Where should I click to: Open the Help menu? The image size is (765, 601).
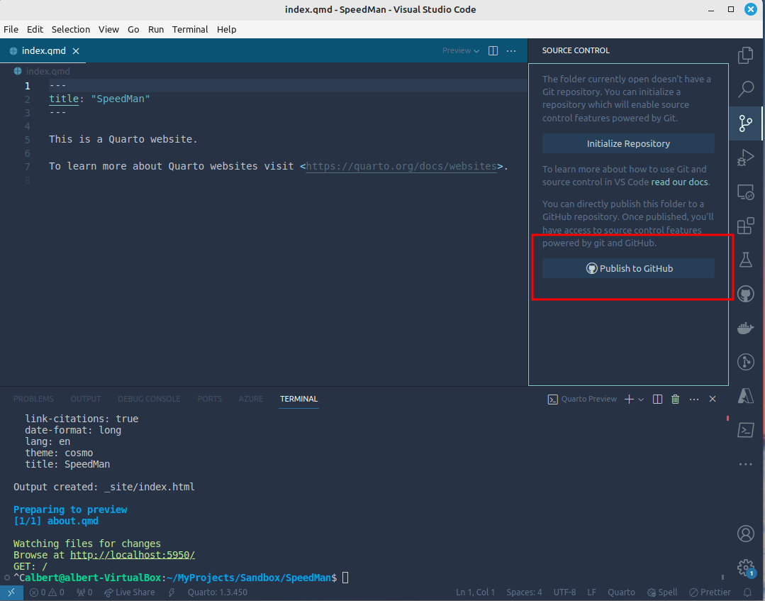226,29
